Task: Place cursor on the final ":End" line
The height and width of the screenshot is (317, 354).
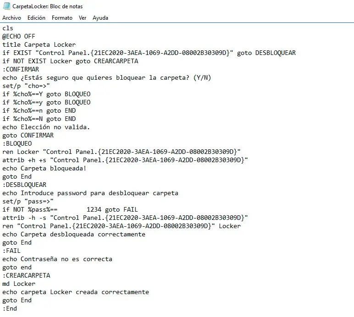Action: [10, 308]
